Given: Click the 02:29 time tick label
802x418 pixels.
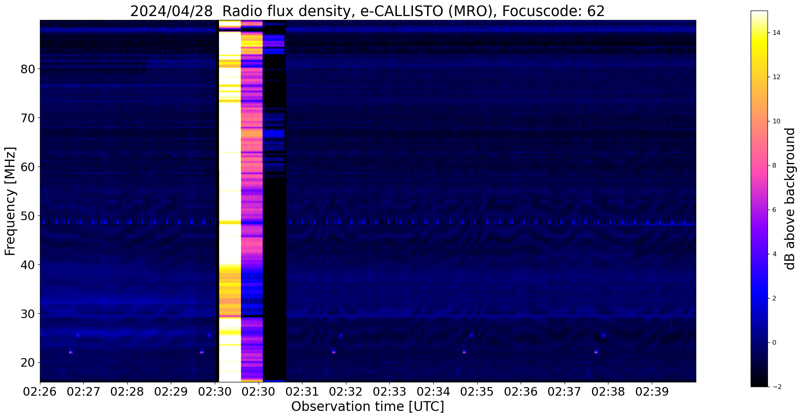Looking at the screenshot, I should point(171,391).
